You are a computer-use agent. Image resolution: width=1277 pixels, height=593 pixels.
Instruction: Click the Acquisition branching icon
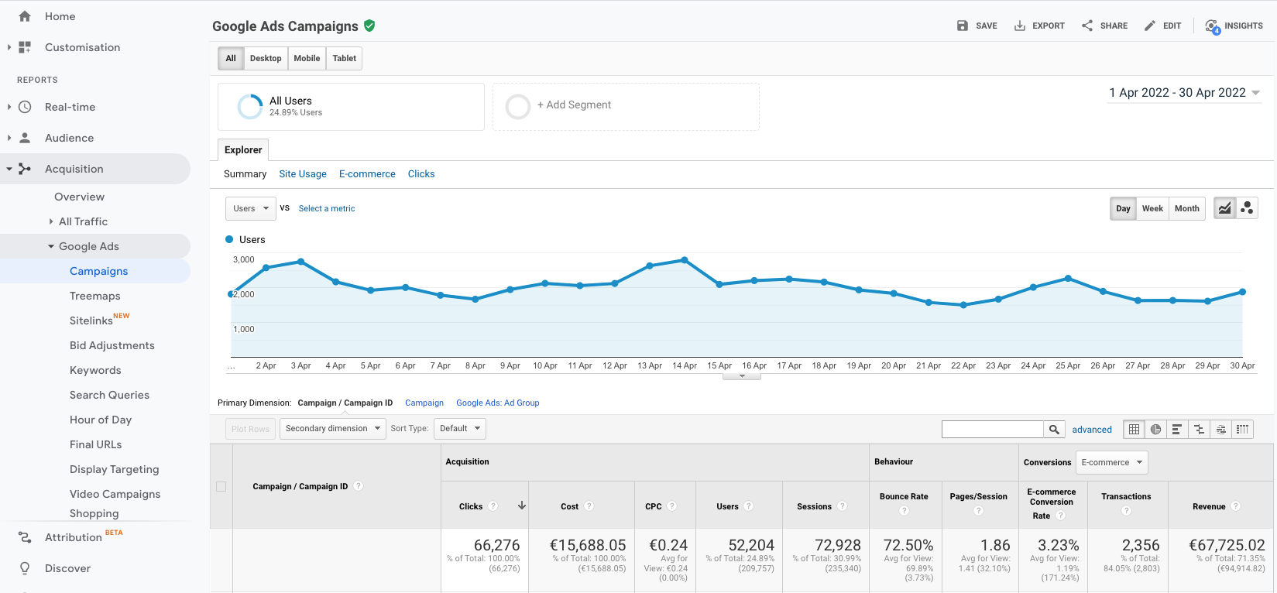click(25, 169)
